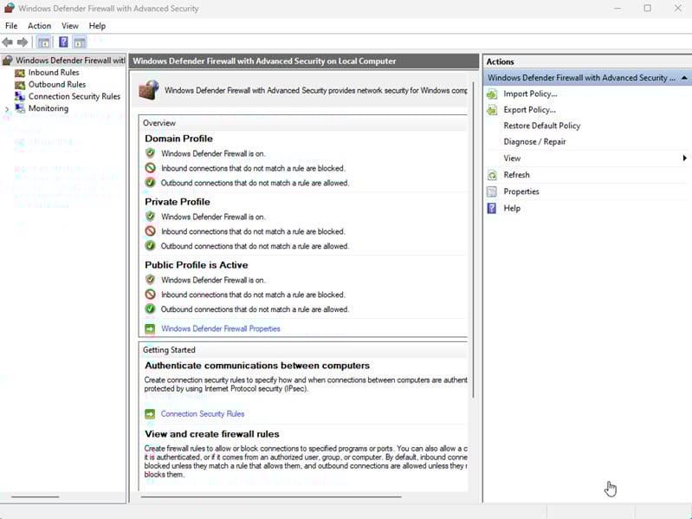Click the Import Policy icon in Actions
Viewport: 692px width, 519px height.
pos(492,94)
